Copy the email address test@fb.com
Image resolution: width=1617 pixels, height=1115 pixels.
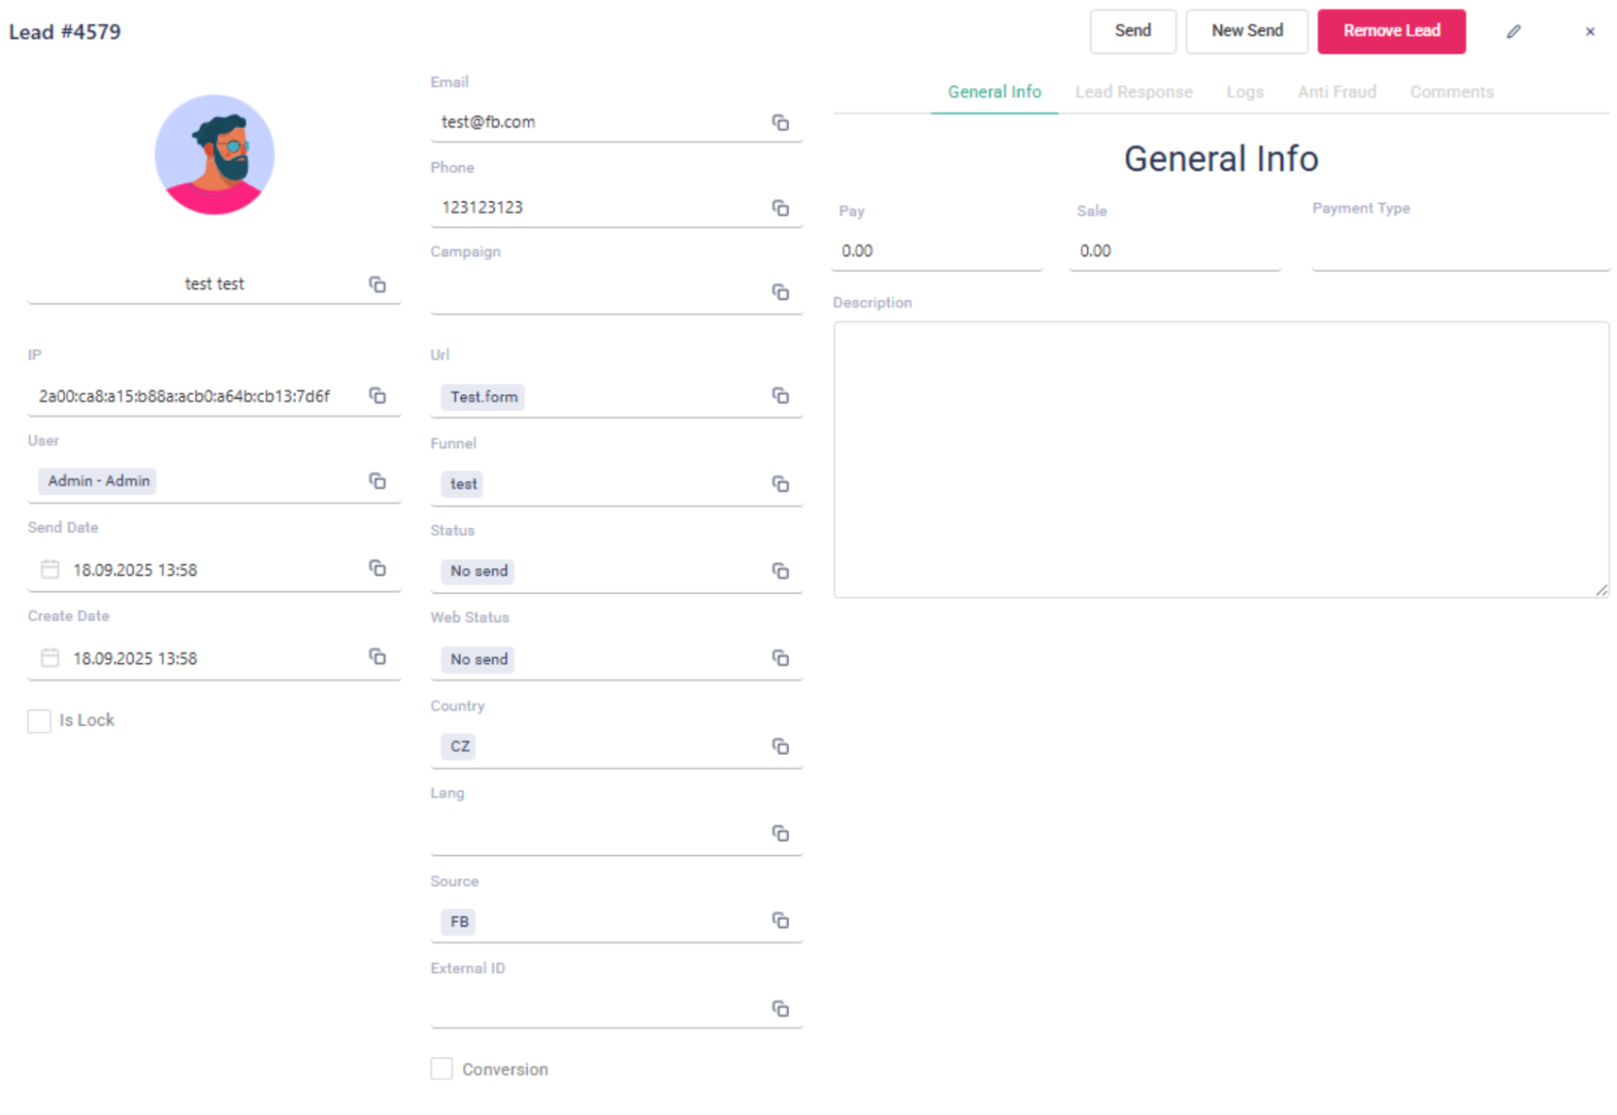click(x=780, y=122)
